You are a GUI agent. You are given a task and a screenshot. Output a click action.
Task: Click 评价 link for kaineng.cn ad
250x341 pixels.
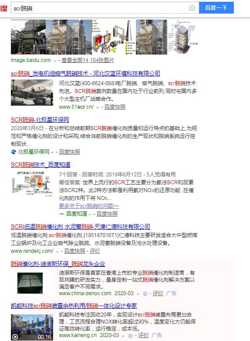[x=143, y=335]
